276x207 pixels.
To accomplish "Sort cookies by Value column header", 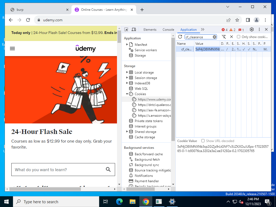I will (x=207, y=43).
